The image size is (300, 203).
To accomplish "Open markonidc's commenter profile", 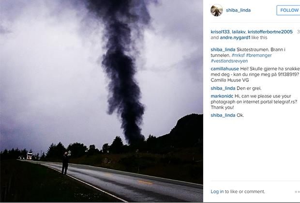I will click(222, 96).
